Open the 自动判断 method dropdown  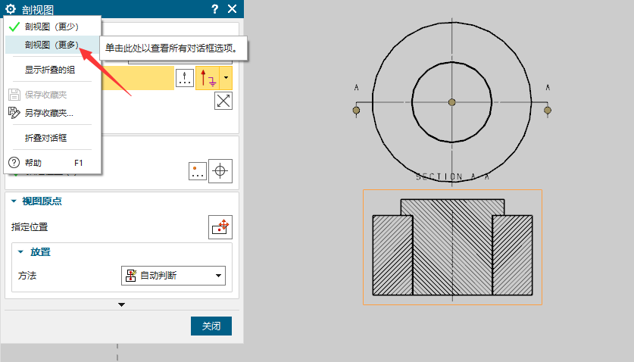173,276
